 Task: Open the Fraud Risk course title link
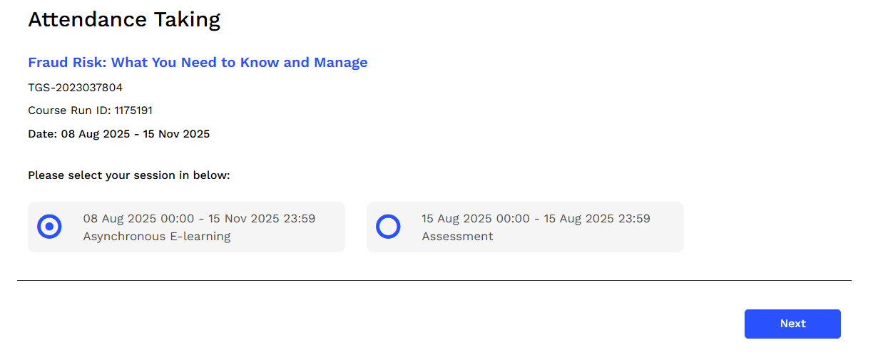click(x=198, y=63)
